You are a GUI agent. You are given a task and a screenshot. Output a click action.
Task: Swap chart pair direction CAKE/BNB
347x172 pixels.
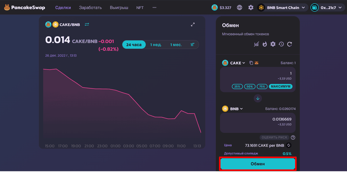(87, 24)
